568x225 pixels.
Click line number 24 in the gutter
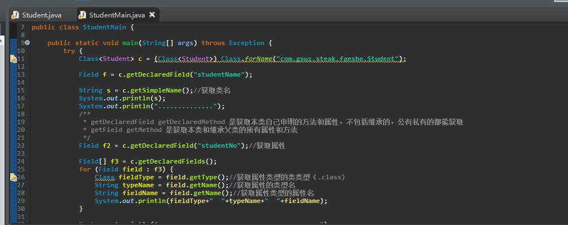point(21,161)
